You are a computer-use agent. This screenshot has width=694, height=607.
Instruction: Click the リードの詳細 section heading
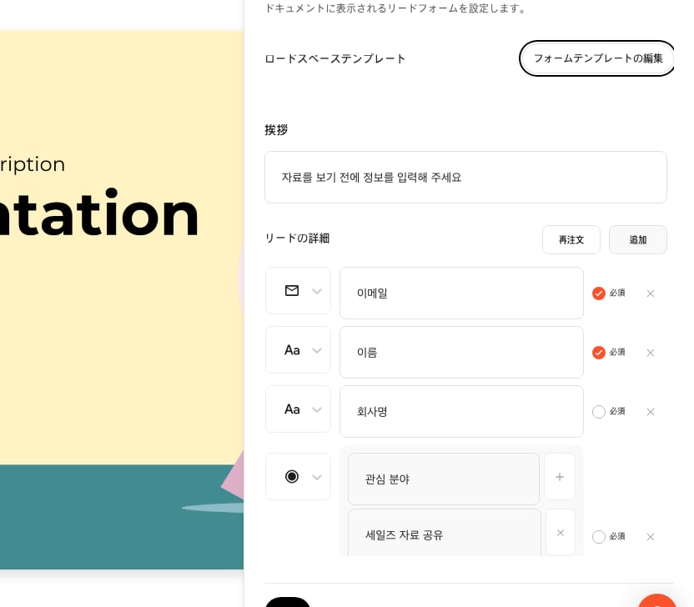click(x=297, y=238)
